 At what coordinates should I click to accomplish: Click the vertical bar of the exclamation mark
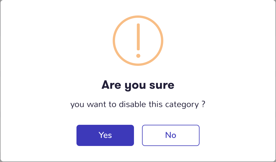click(138, 37)
